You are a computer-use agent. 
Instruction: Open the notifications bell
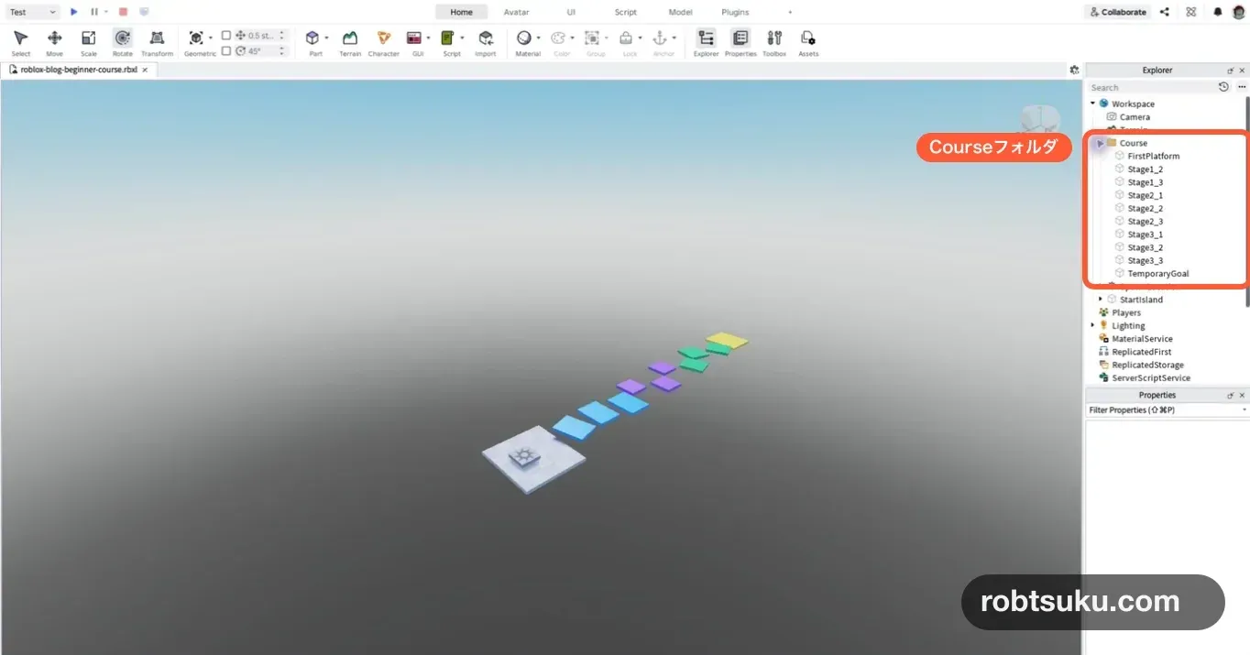click(x=1217, y=12)
